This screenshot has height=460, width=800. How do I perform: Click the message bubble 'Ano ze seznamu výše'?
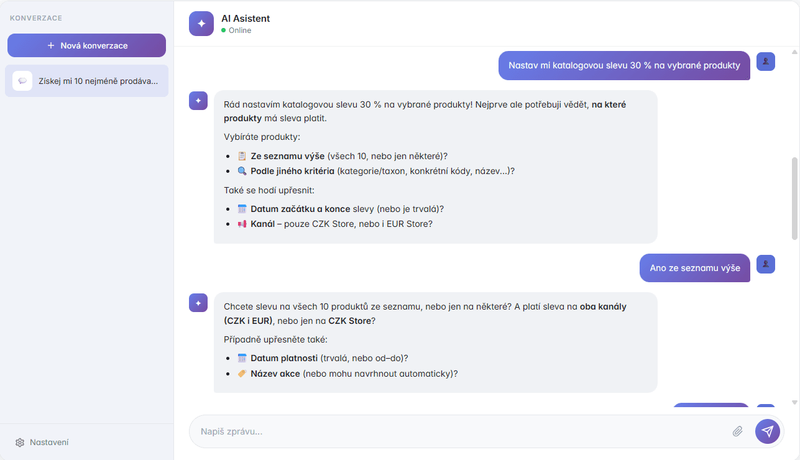[694, 267]
